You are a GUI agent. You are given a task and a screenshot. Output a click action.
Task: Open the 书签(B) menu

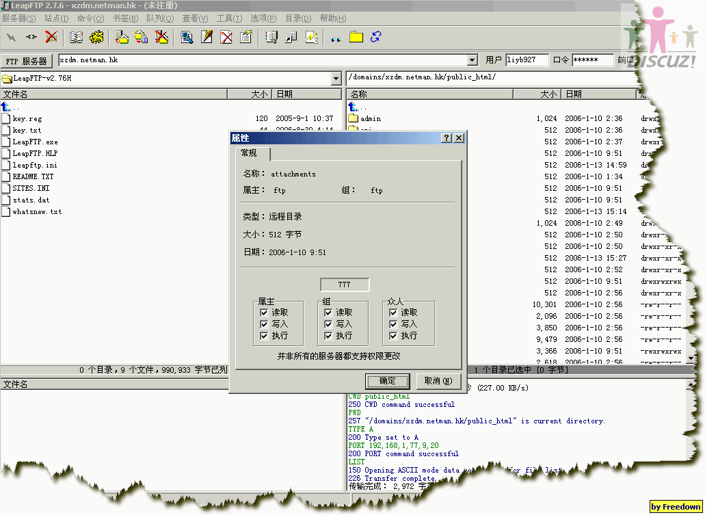[125, 18]
